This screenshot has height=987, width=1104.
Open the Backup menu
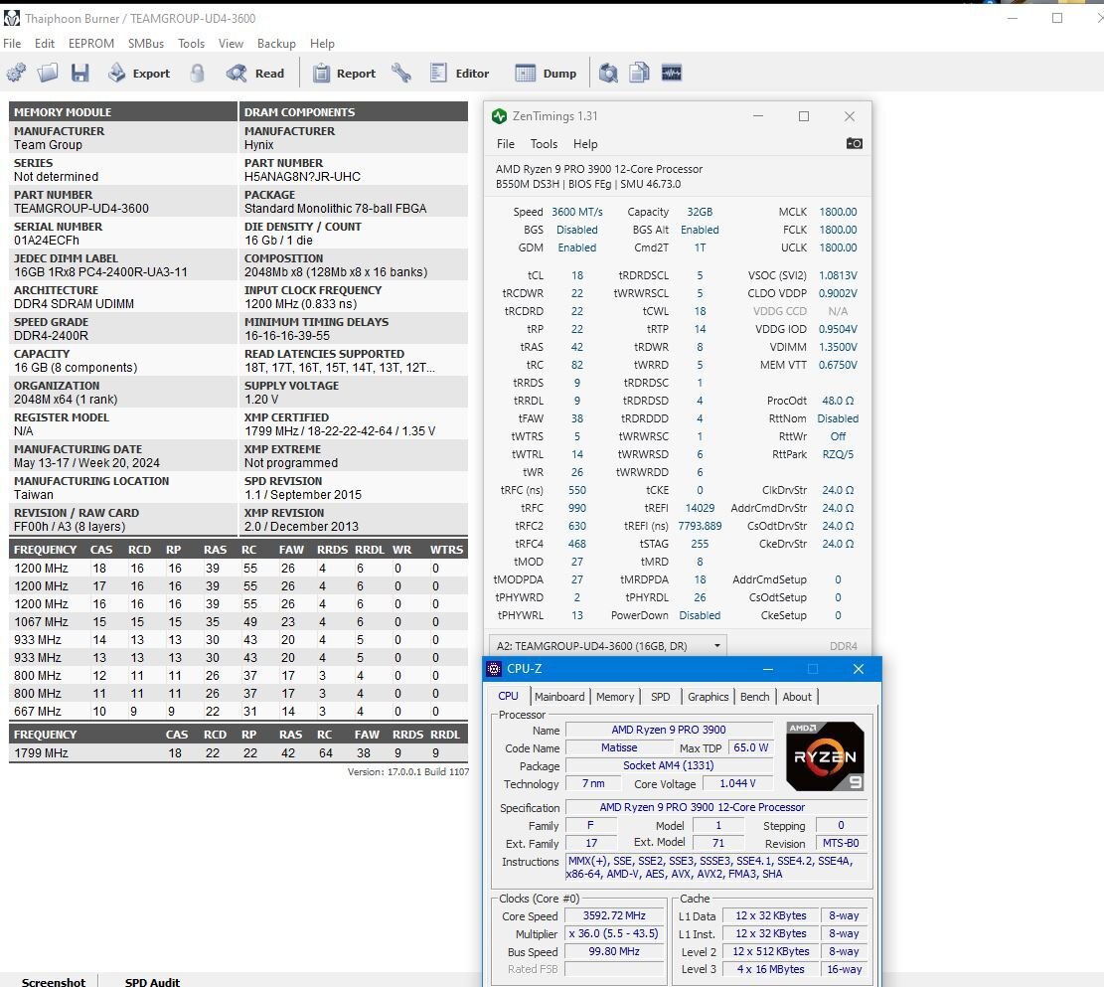(276, 44)
